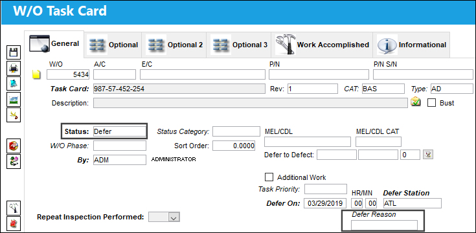
Task: Open the General tab
Action: [x=54, y=44]
